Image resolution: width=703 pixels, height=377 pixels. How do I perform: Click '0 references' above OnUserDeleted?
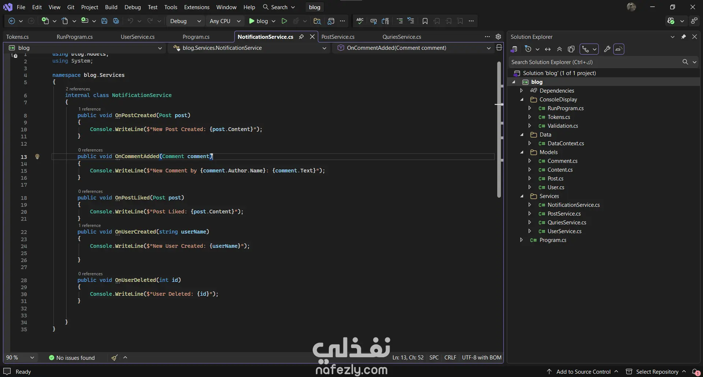click(x=90, y=274)
